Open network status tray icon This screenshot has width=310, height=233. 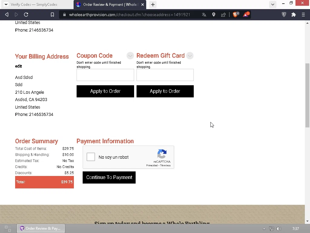(272, 229)
